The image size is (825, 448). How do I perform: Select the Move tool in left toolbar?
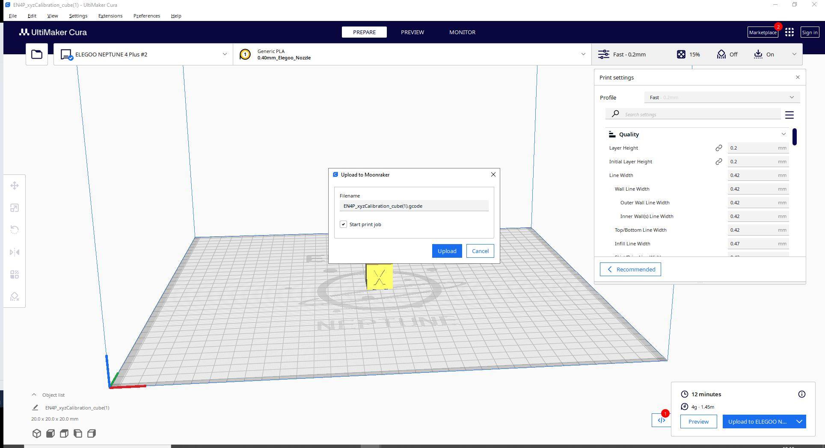tap(15, 186)
